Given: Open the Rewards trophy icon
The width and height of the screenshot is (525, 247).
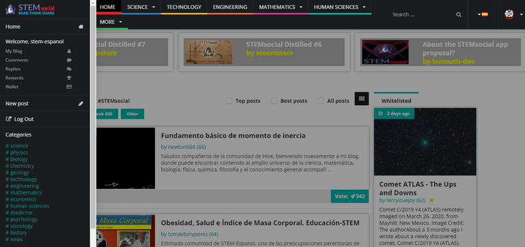Looking at the screenshot, I should [69, 78].
